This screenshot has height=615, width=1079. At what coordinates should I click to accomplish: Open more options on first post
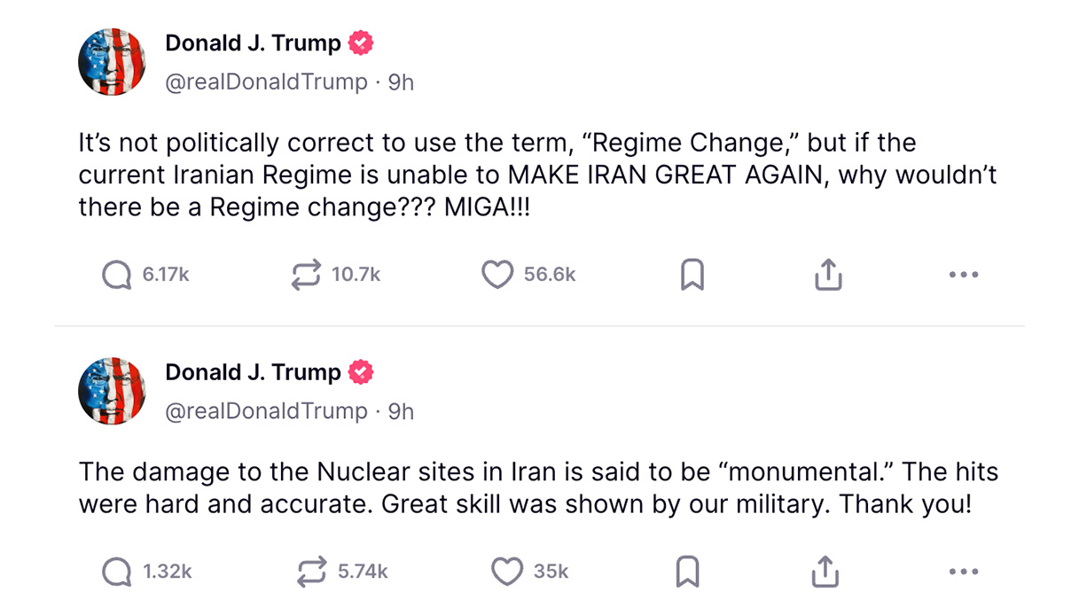[963, 275]
